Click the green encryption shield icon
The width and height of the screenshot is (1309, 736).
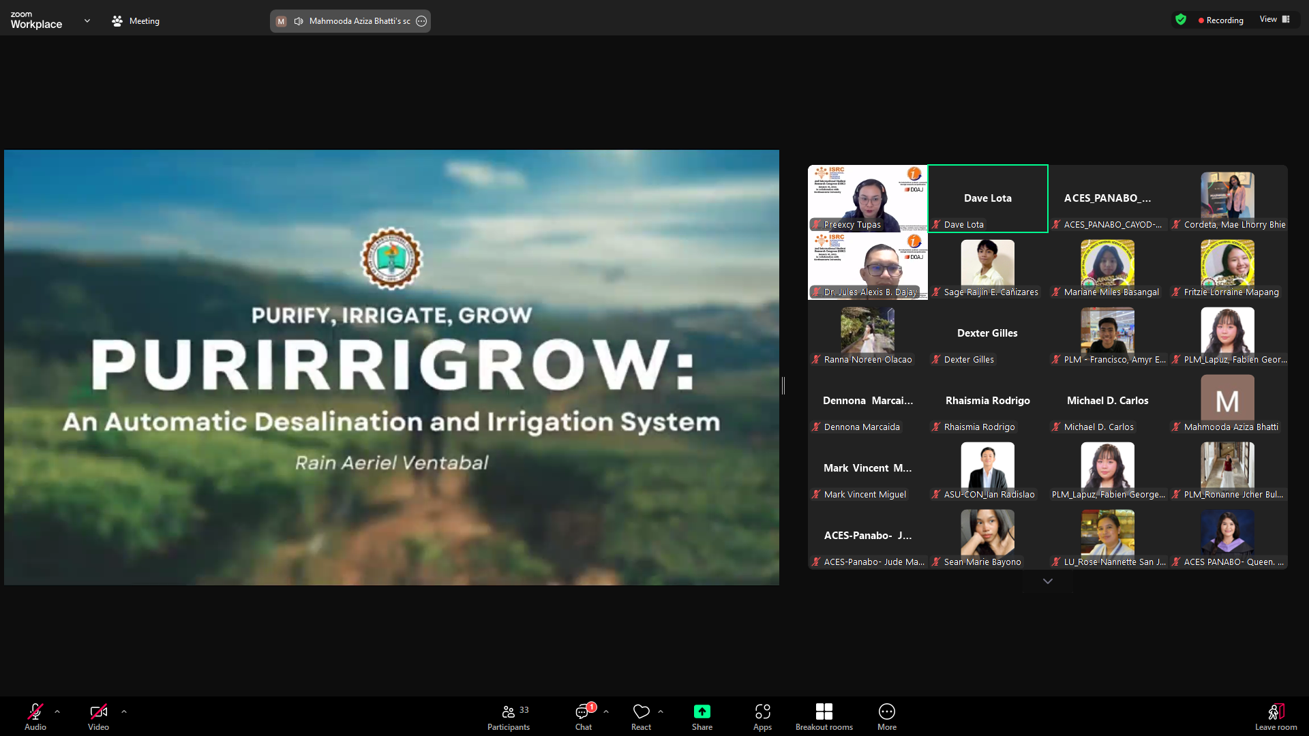coord(1181,20)
